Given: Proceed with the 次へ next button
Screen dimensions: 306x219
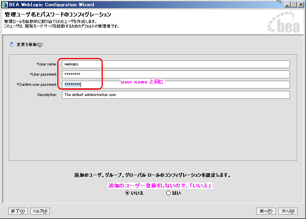Looking at the screenshot, I should point(288,211).
